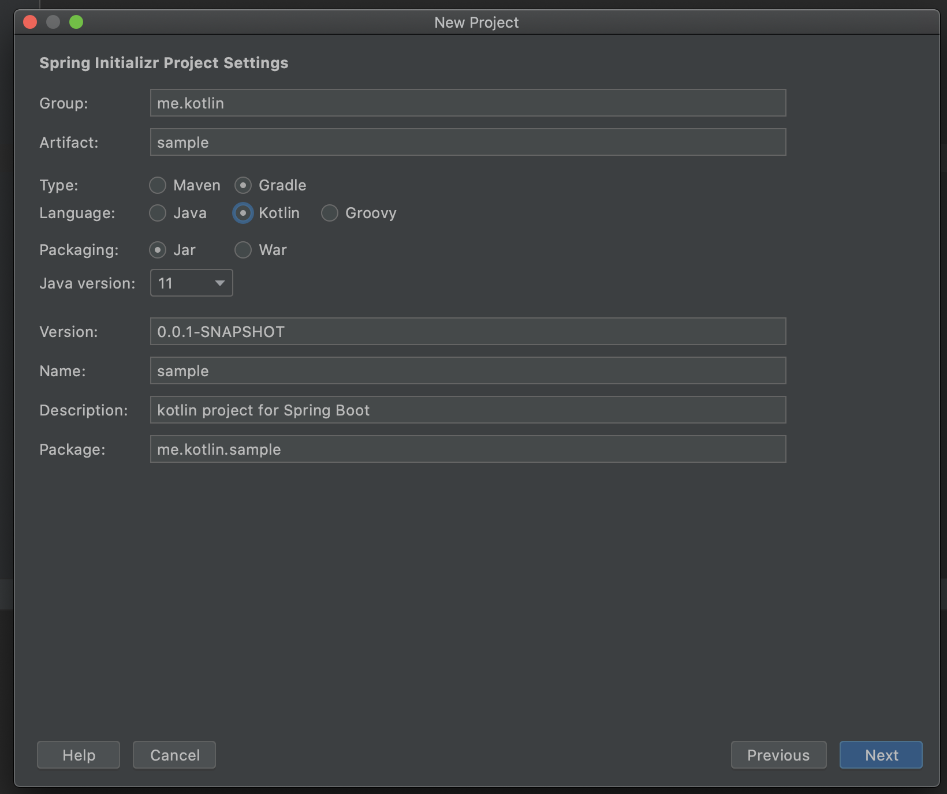Viewport: 947px width, 794px height.
Task: Click the Spring Initializr Project Settings heading
Action: coord(164,63)
